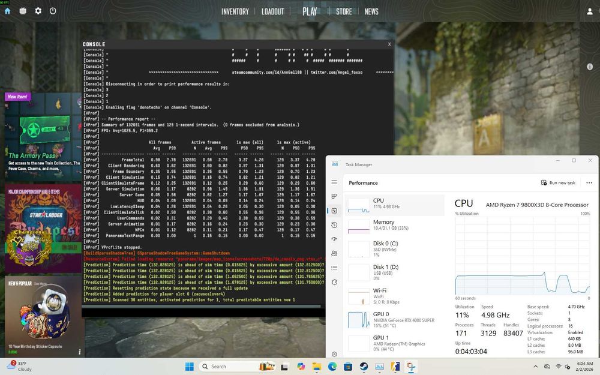Open the watch/TV icon in CS2 top bar
The height and width of the screenshot is (375, 600).
pos(23,11)
